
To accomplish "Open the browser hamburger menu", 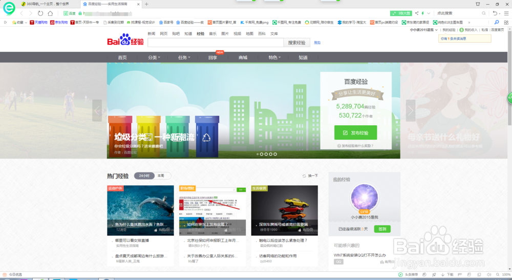I will click(x=506, y=13).
